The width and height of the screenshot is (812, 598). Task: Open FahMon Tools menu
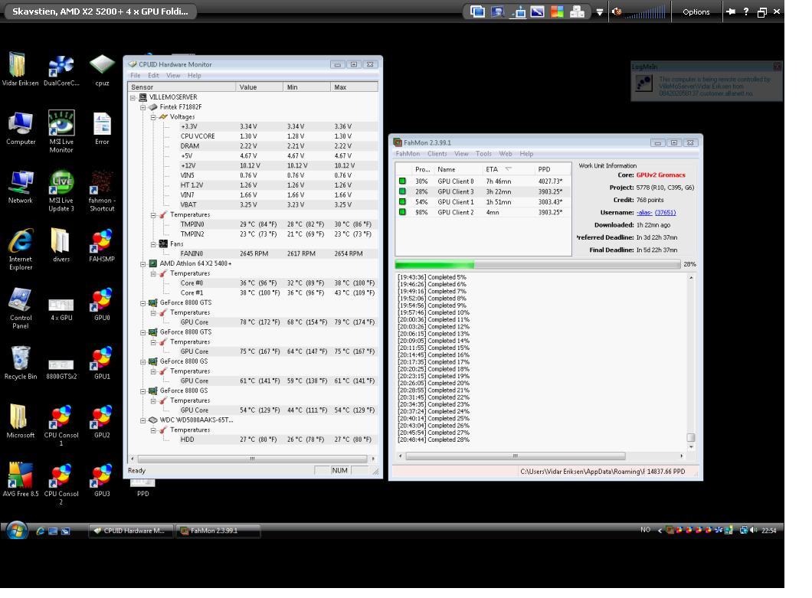pyautogui.click(x=483, y=154)
